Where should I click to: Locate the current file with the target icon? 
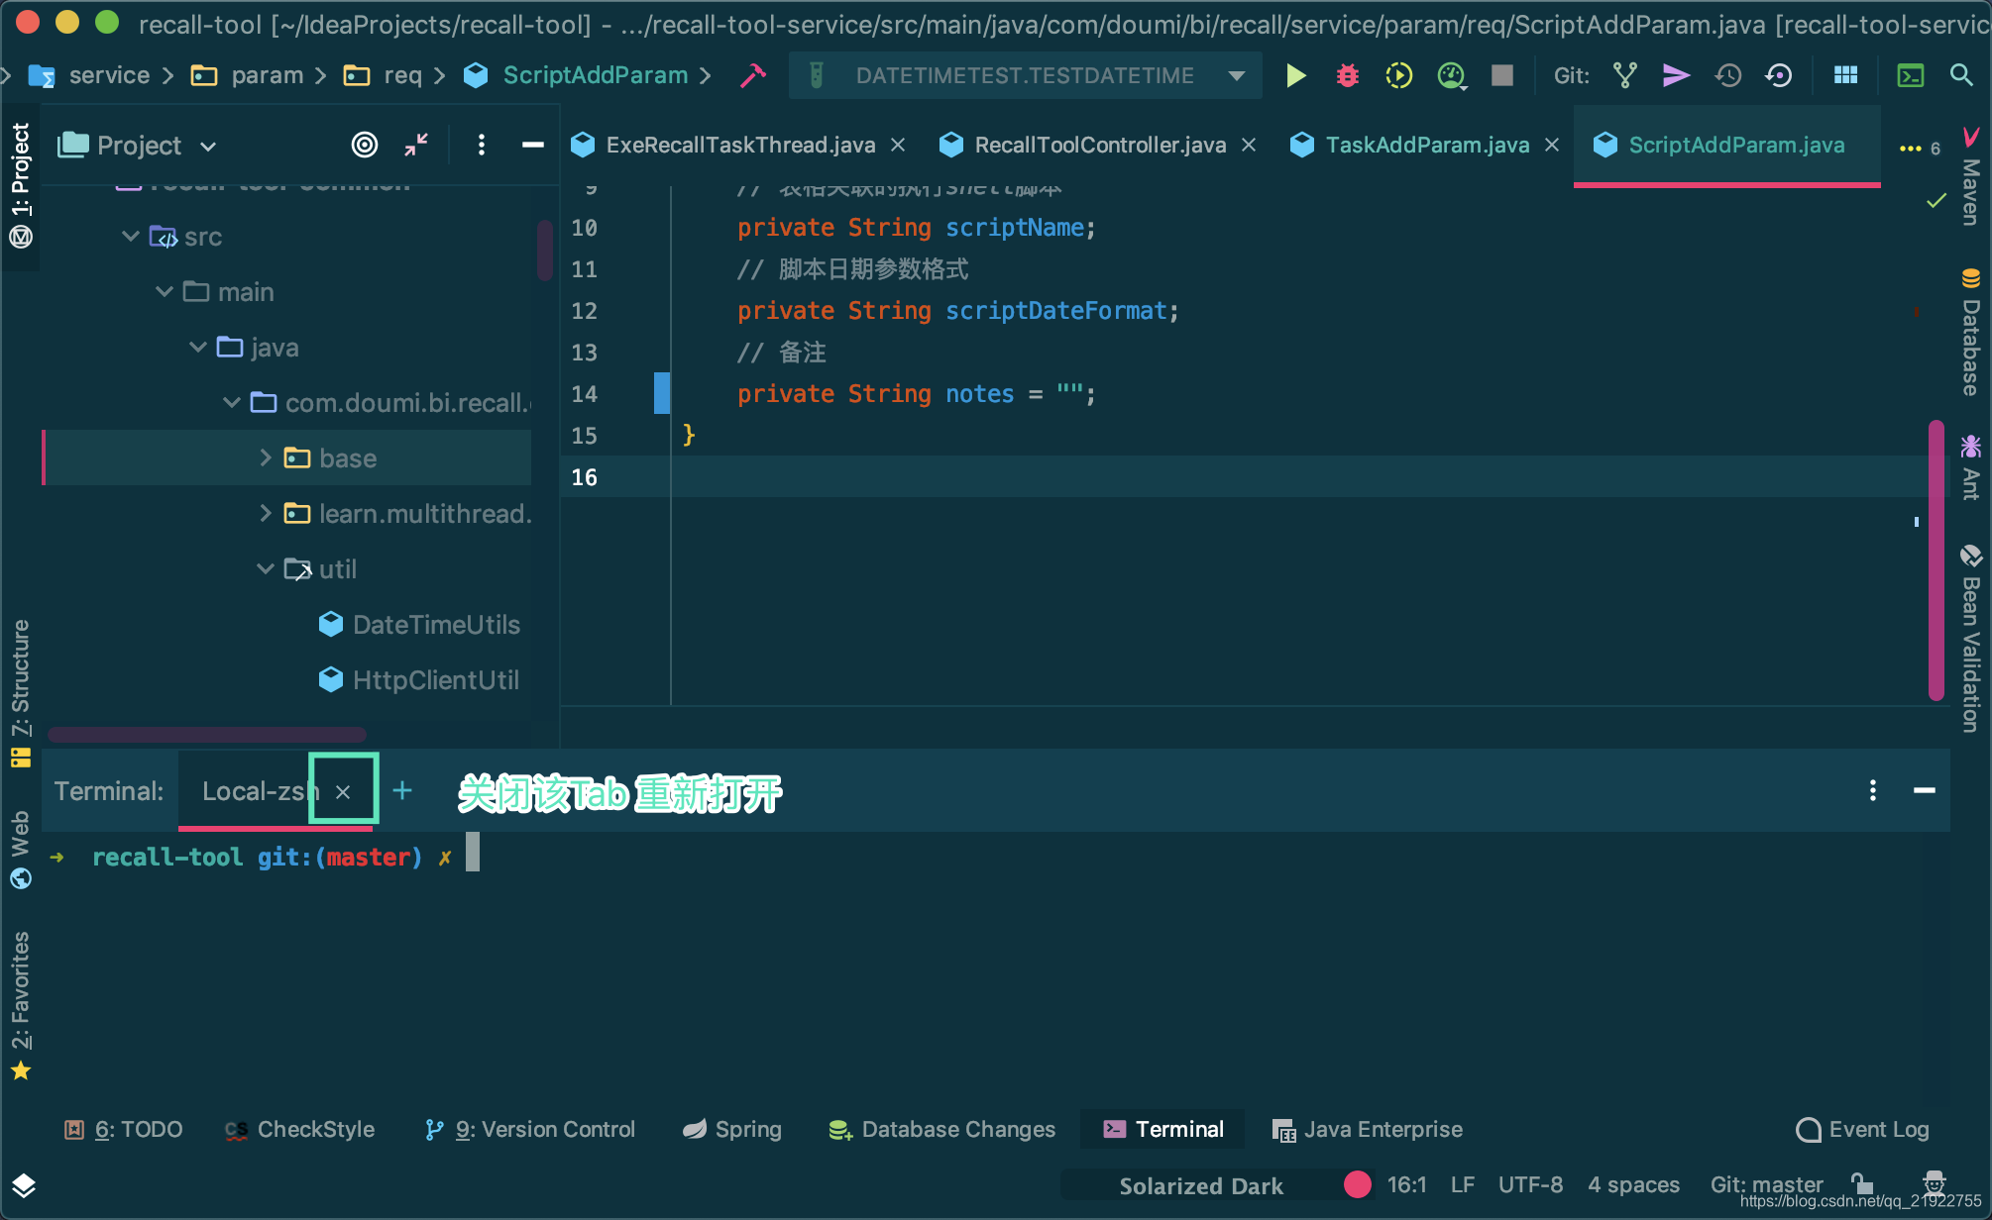click(x=365, y=146)
